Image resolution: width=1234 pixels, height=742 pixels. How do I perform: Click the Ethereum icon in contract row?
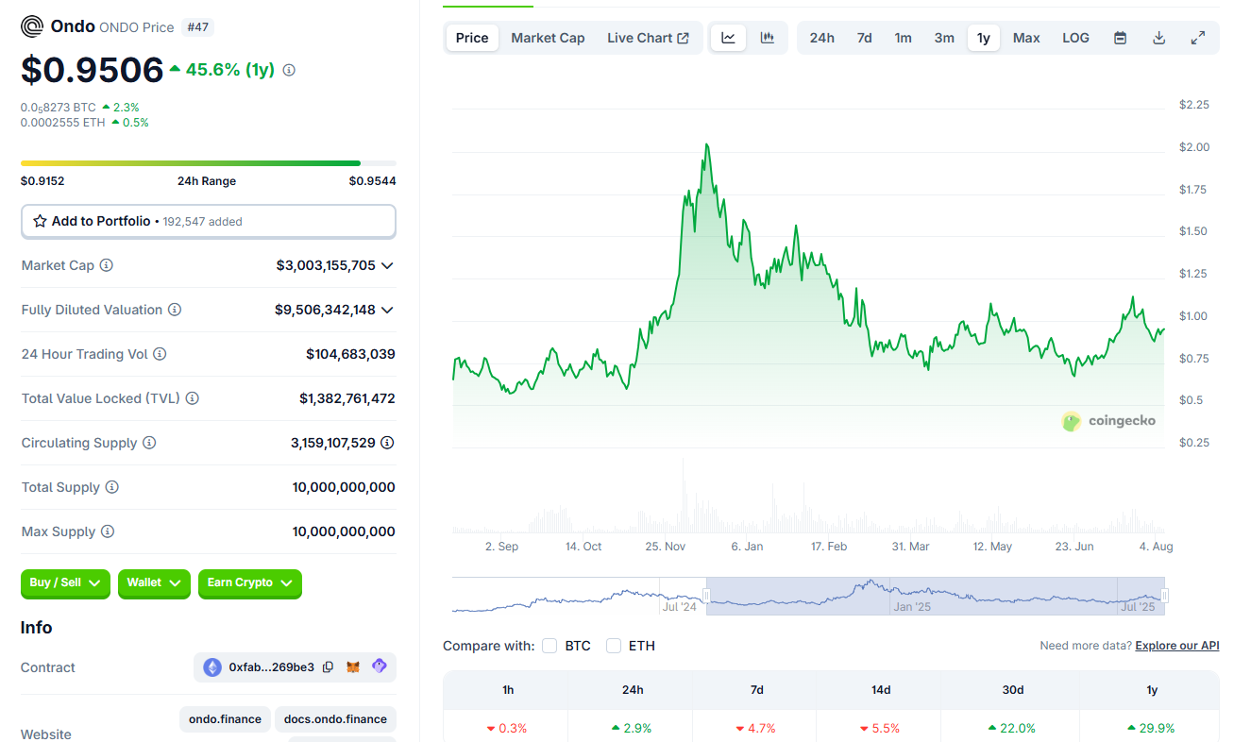[212, 667]
